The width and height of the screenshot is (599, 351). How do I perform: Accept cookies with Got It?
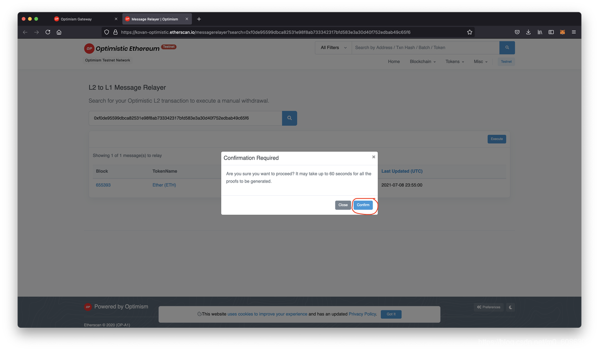(x=391, y=314)
